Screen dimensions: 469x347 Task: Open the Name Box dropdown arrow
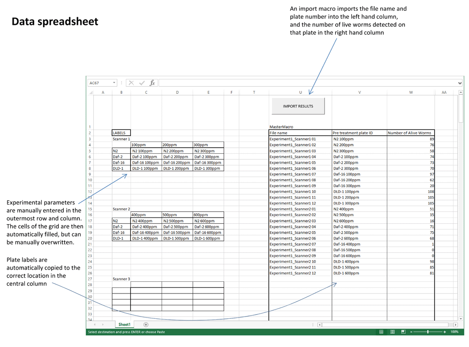click(x=114, y=83)
